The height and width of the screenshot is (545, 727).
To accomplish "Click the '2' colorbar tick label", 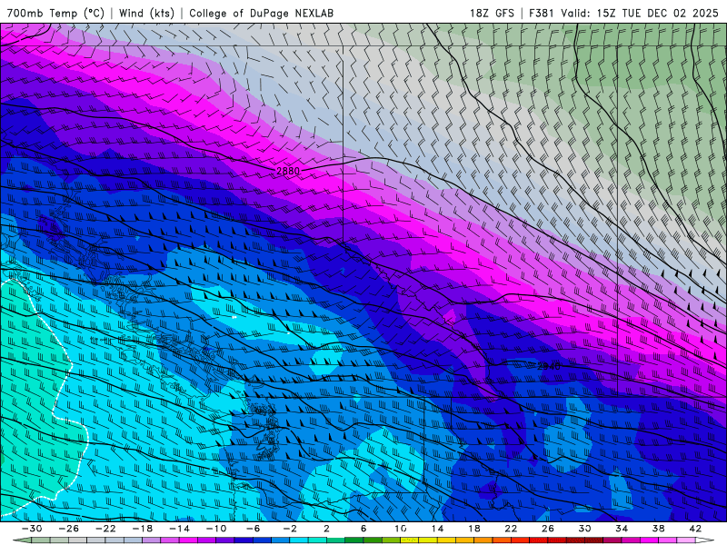I will coord(326,529).
